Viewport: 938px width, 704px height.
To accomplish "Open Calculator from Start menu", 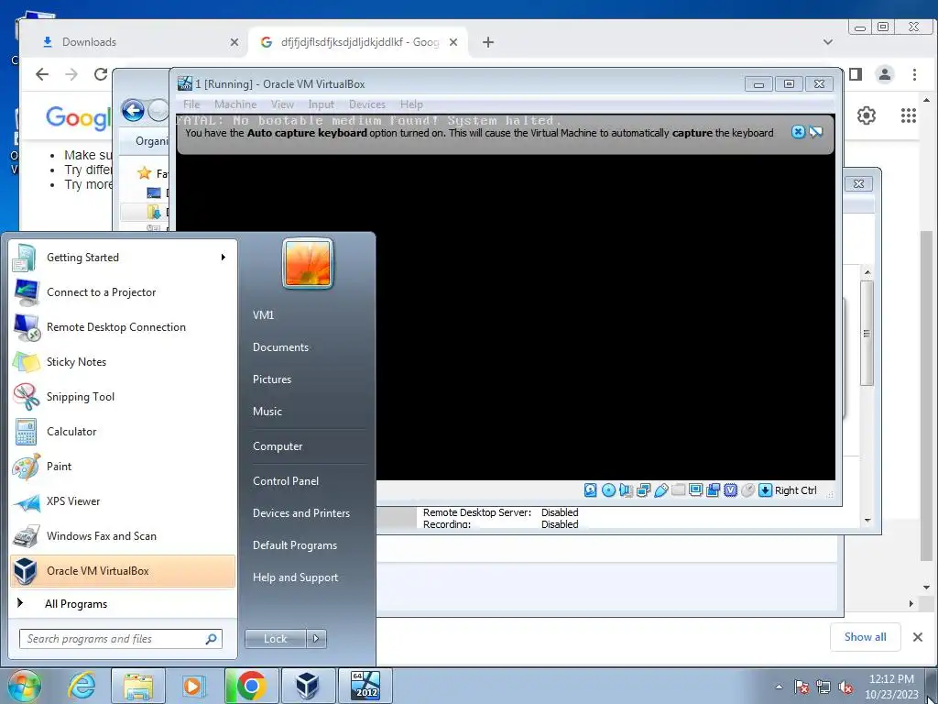I will tap(123, 431).
